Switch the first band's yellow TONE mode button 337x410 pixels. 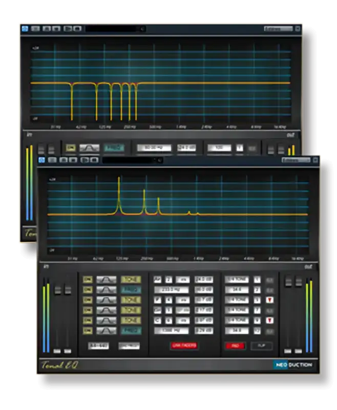pyautogui.click(x=131, y=280)
